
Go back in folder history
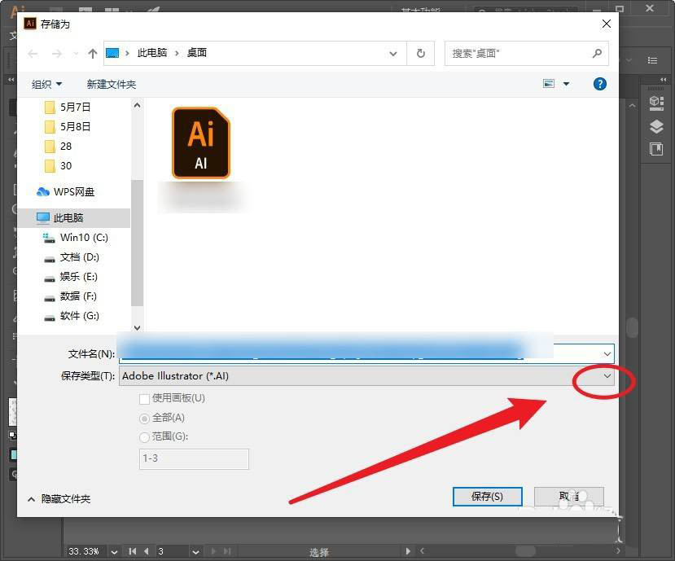[x=33, y=54]
